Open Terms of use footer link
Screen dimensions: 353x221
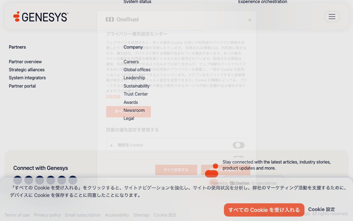[x=17, y=215]
